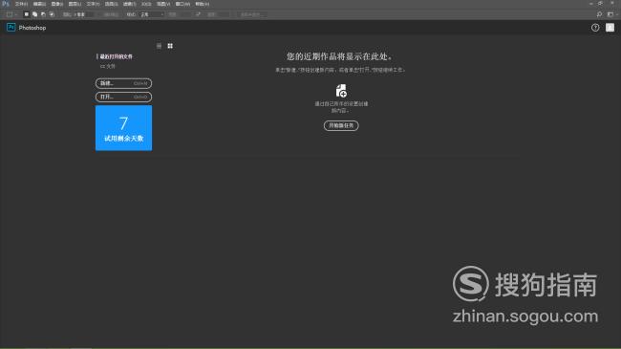Select the Intersect with Selection icon
Screen dimensions: 621x349
pyautogui.click(x=52, y=14)
